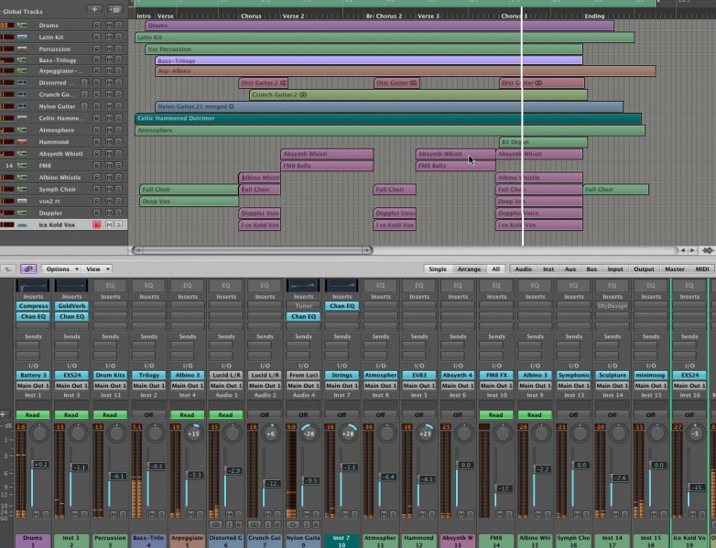716x548 pixels.
Task: Switch mixer to All view
Action: [x=495, y=269]
